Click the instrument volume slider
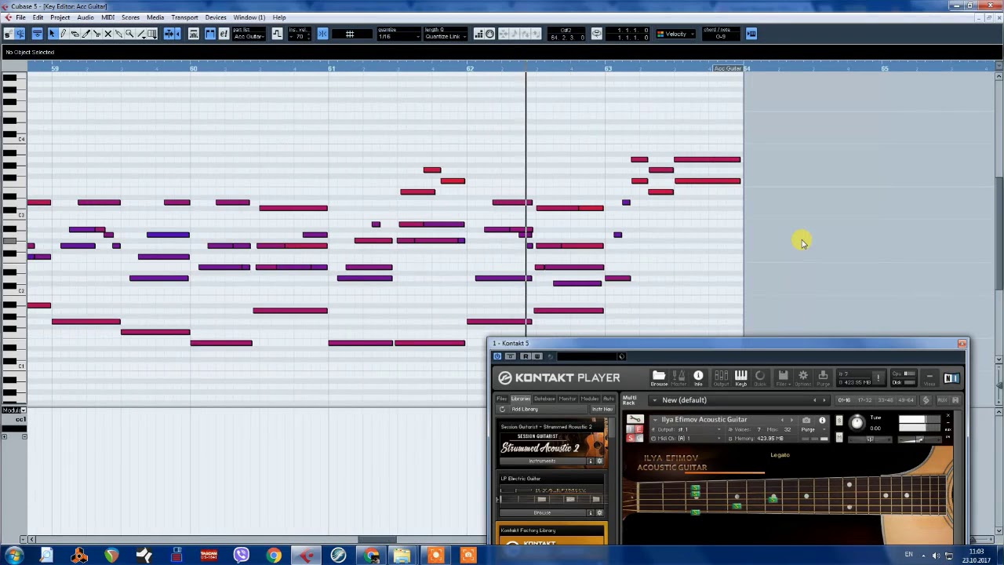This screenshot has height=565, width=1004. [x=920, y=439]
